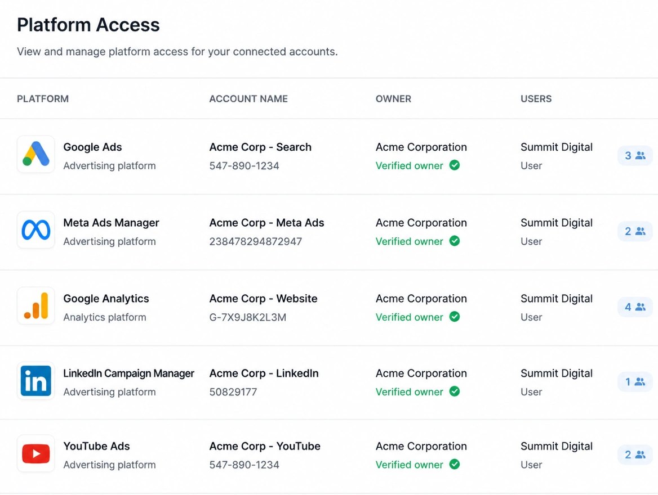Open the 1 user badge for LinkedIn
The image size is (658, 495).
click(x=635, y=382)
